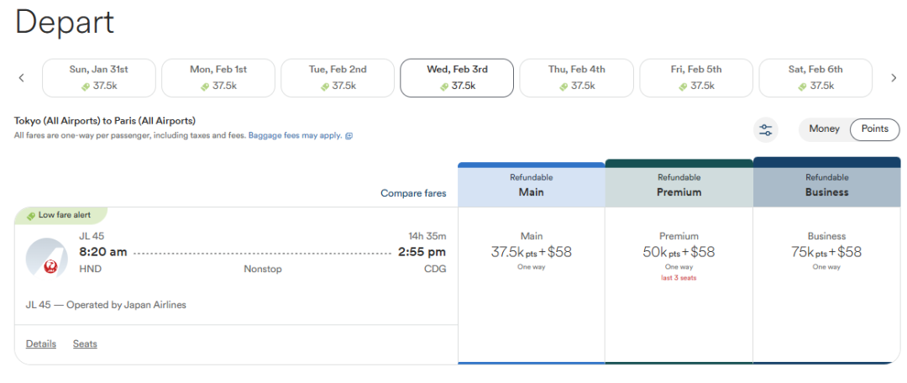
Task: Click Refundable Business column header
Action: (826, 182)
